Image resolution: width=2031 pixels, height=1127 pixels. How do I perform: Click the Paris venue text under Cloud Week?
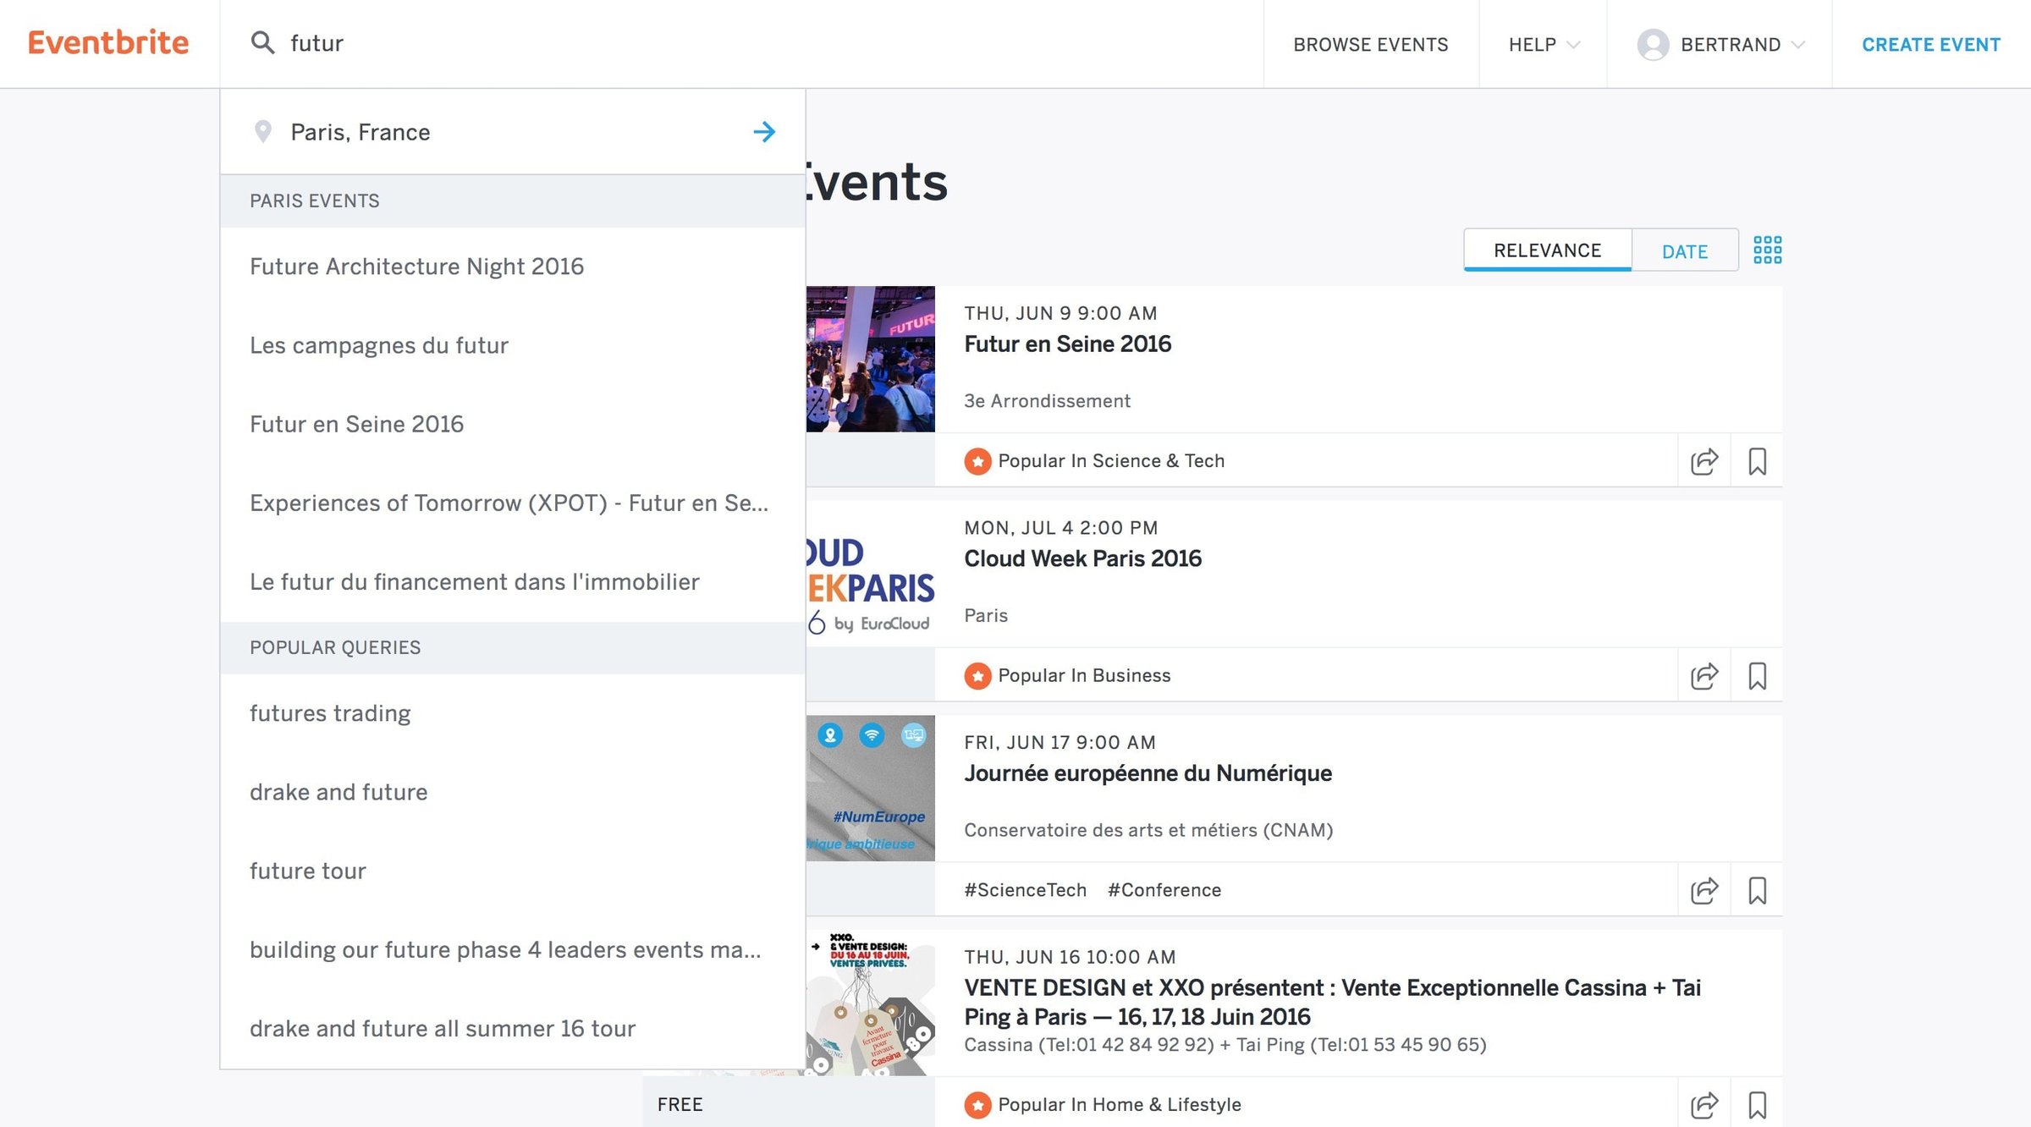(986, 615)
